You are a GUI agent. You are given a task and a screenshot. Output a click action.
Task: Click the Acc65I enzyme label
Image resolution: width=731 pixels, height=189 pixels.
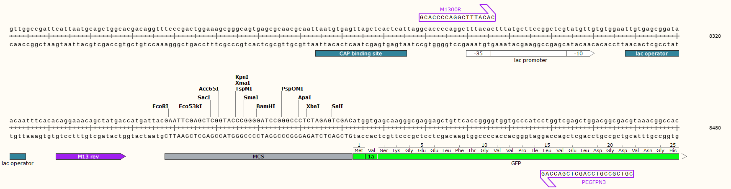tap(208, 89)
